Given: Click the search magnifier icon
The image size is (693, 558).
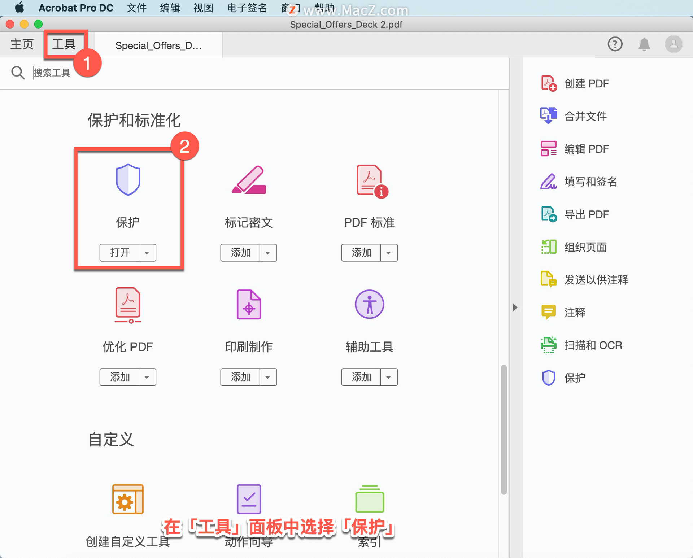Looking at the screenshot, I should [18, 73].
